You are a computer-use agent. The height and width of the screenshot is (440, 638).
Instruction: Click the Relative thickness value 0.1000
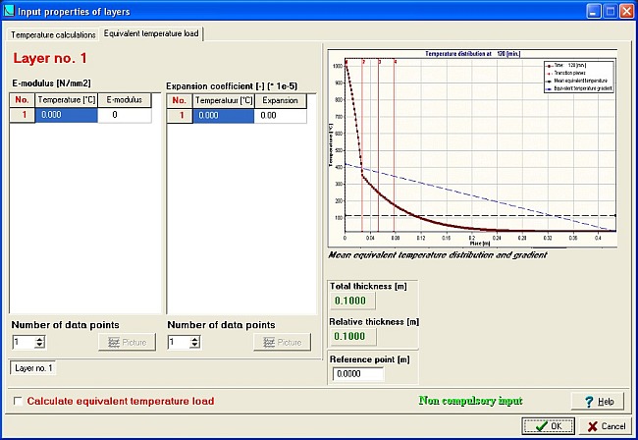352,336
